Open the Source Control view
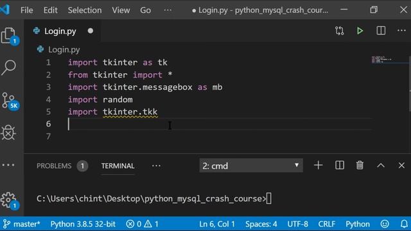 [x=10, y=101]
